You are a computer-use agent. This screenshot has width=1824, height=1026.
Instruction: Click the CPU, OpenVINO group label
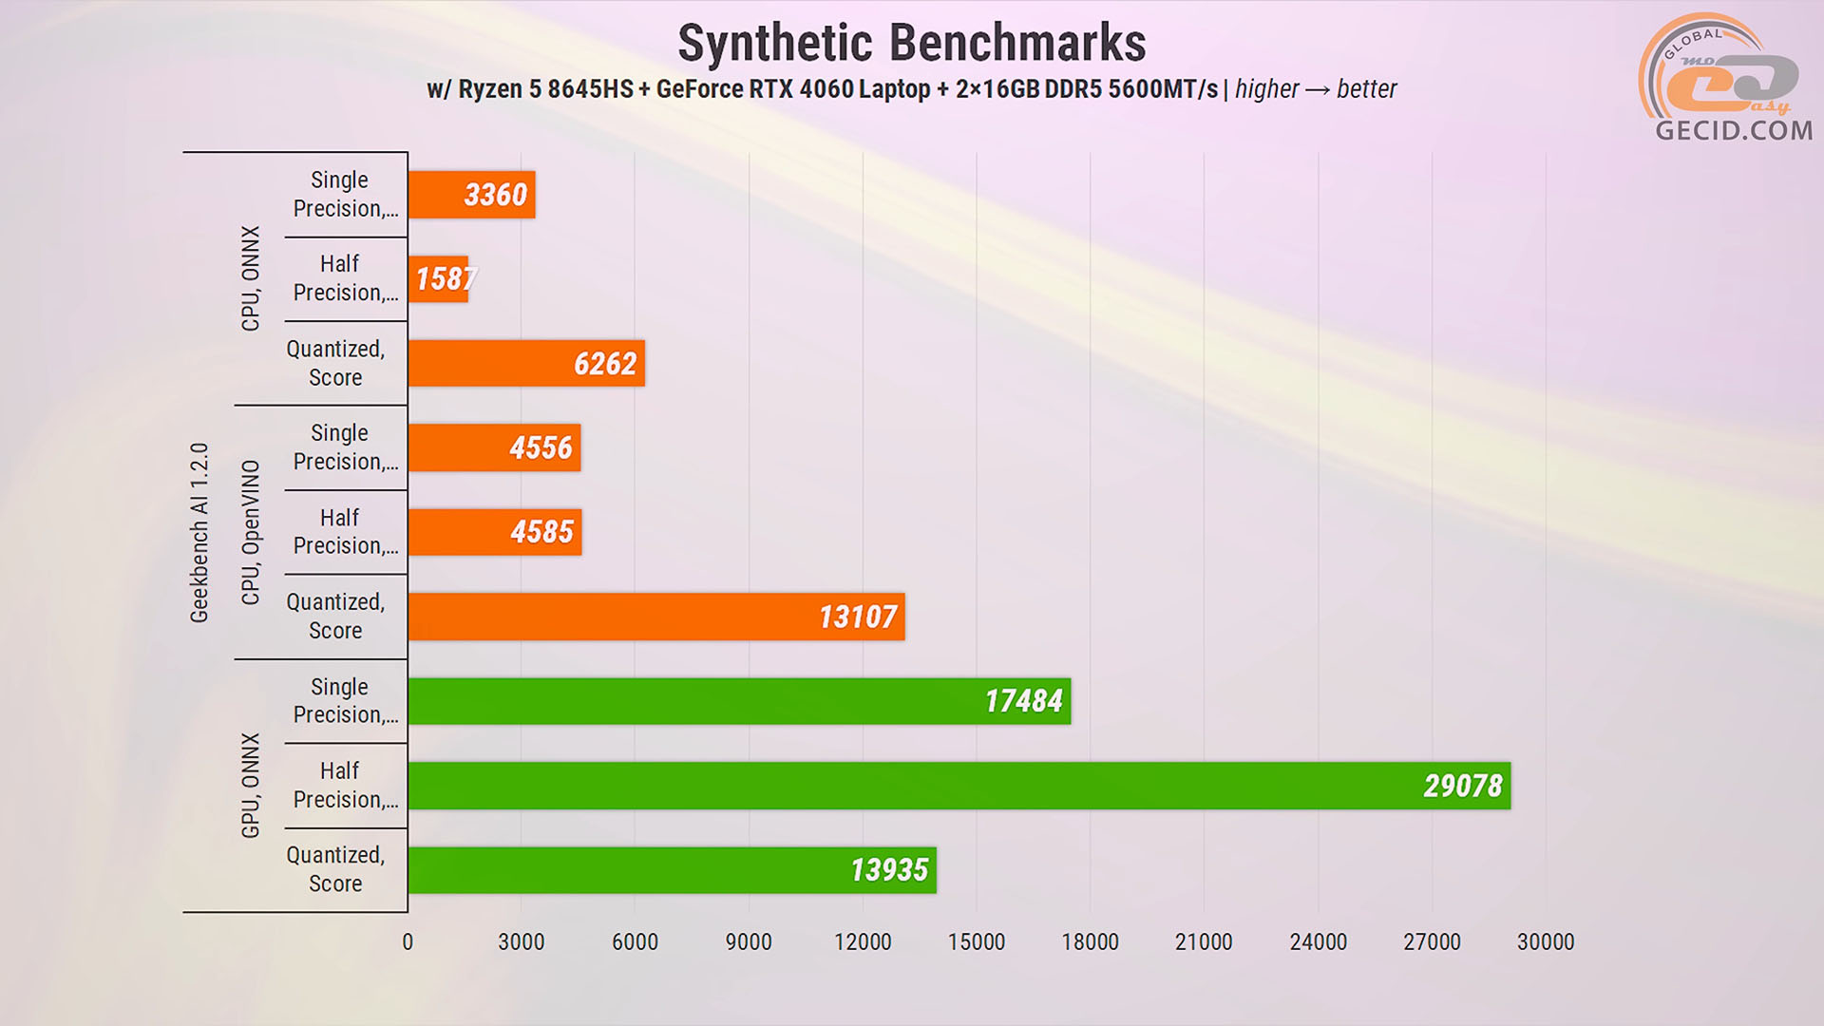250,532
